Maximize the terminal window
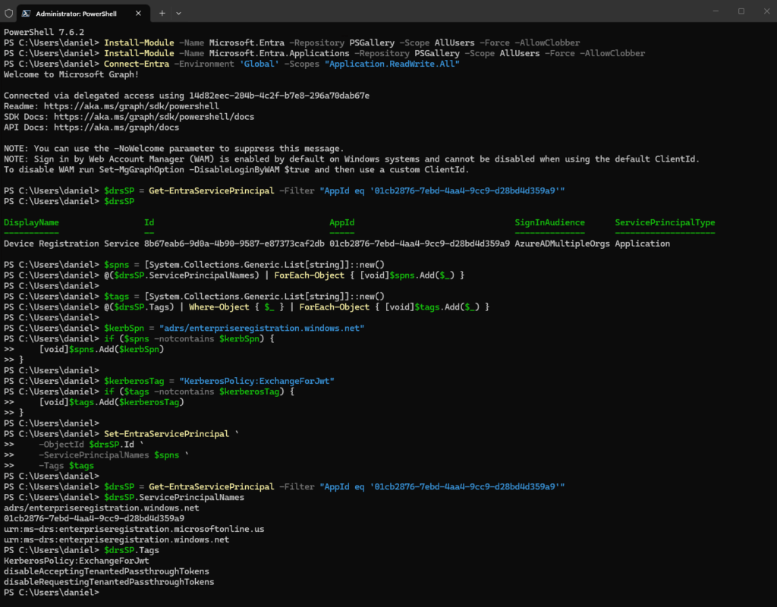Viewport: 777px width, 607px height. (741, 11)
